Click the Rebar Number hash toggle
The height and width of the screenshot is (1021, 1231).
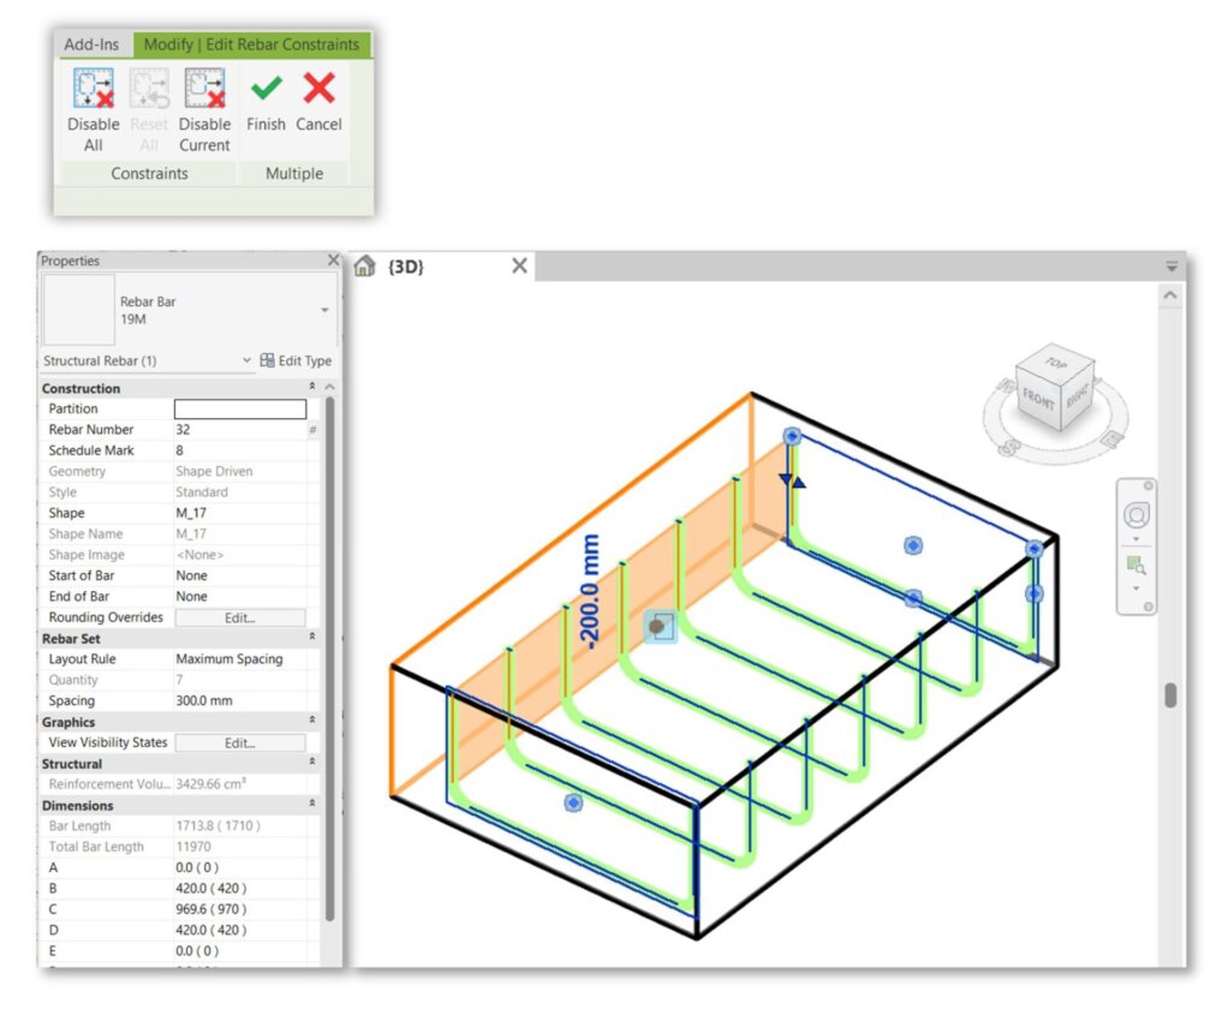click(313, 430)
